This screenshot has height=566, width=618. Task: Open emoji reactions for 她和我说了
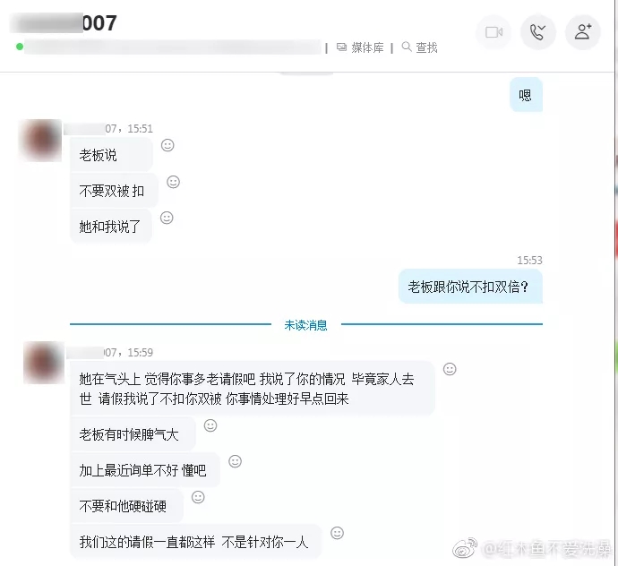coord(167,218)
